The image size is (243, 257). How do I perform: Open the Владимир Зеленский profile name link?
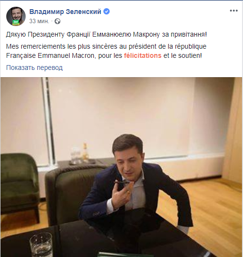[65, 12]
